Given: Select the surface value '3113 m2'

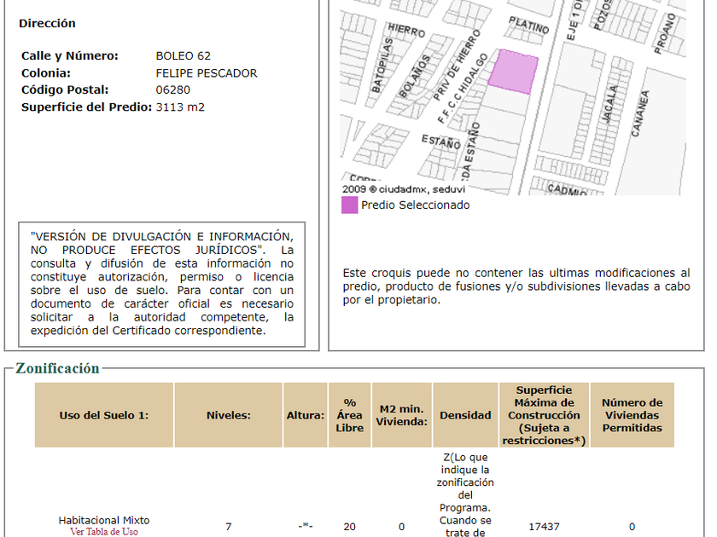Looking at the screenshot, I should tap(180, 107).
